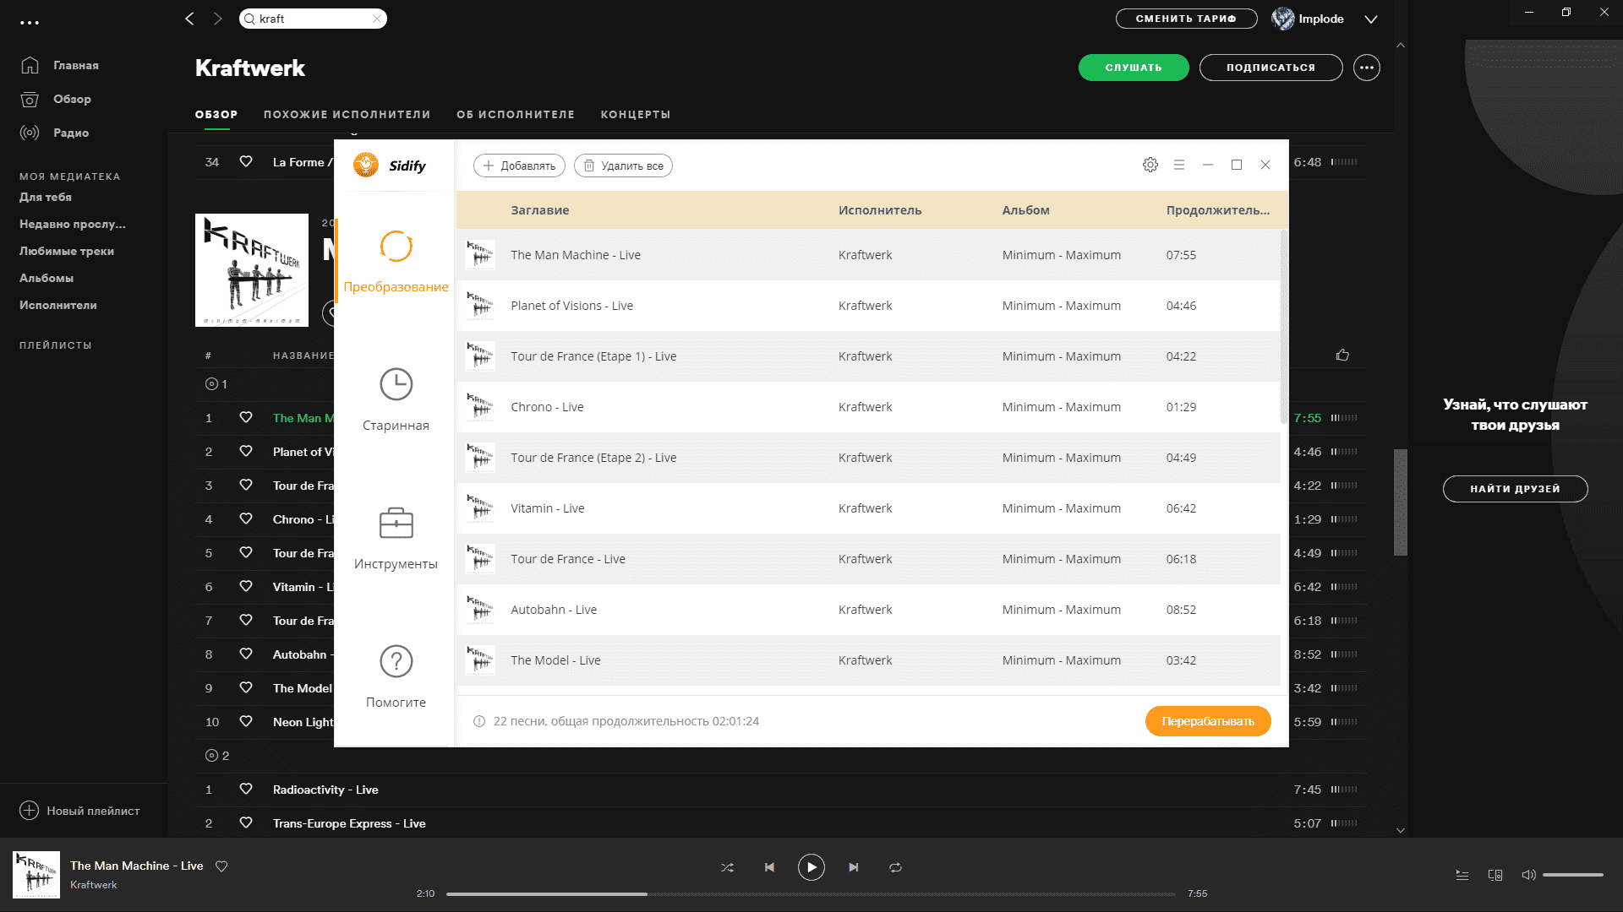The image size is (1623, 912).
Task: Mute volume with speaker icon
Action: [1528, 875]
